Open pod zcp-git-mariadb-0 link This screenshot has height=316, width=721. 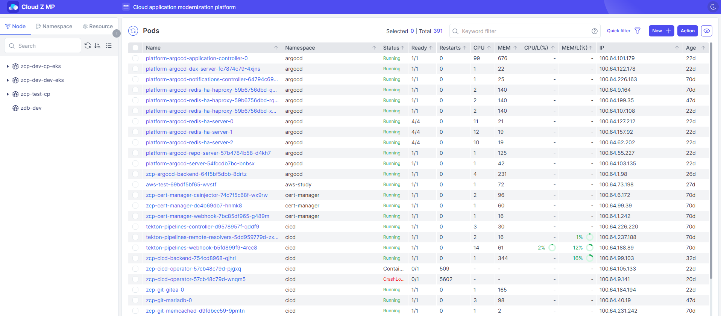click(x=169, y=300)
